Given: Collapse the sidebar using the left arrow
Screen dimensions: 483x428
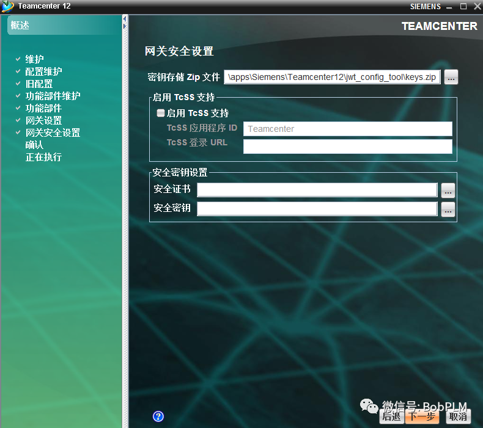Looking at the screenshot, I should point(125,19).
